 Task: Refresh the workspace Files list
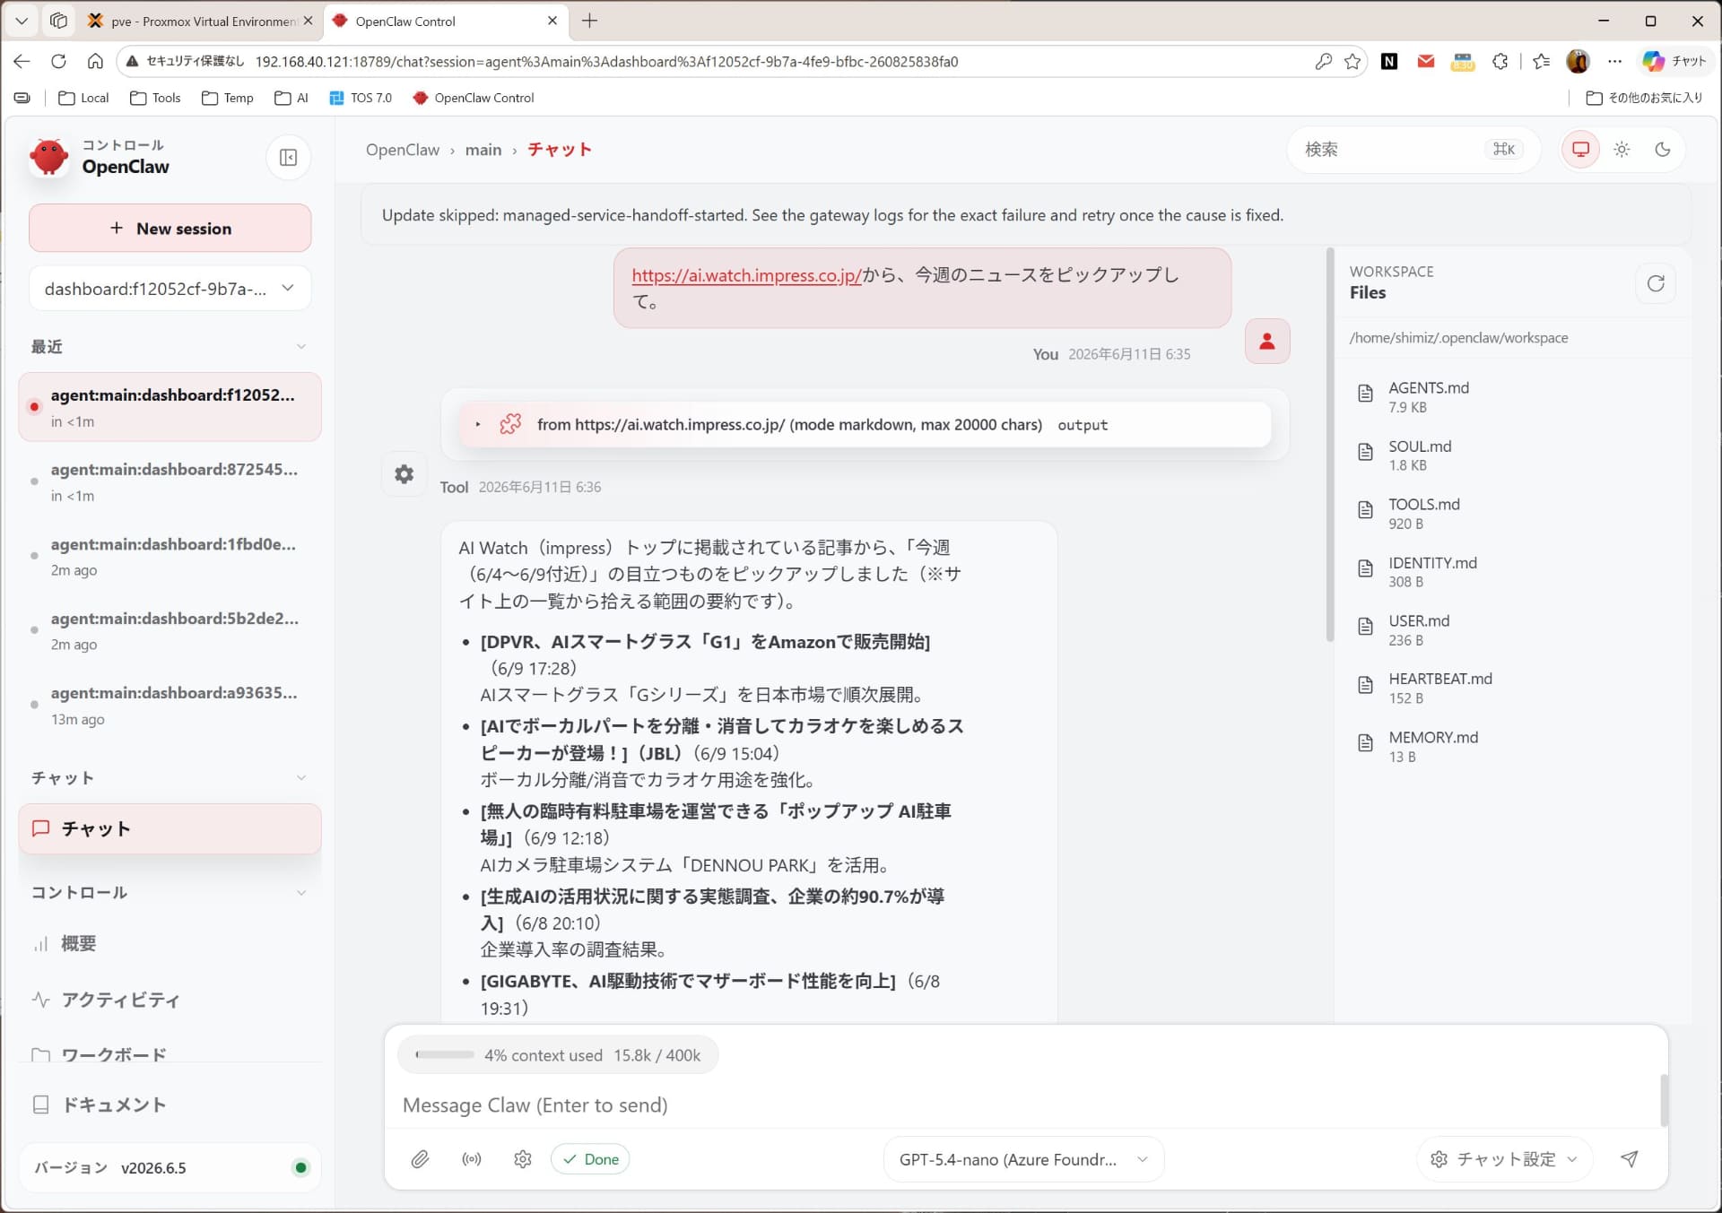pos(1656,283)
